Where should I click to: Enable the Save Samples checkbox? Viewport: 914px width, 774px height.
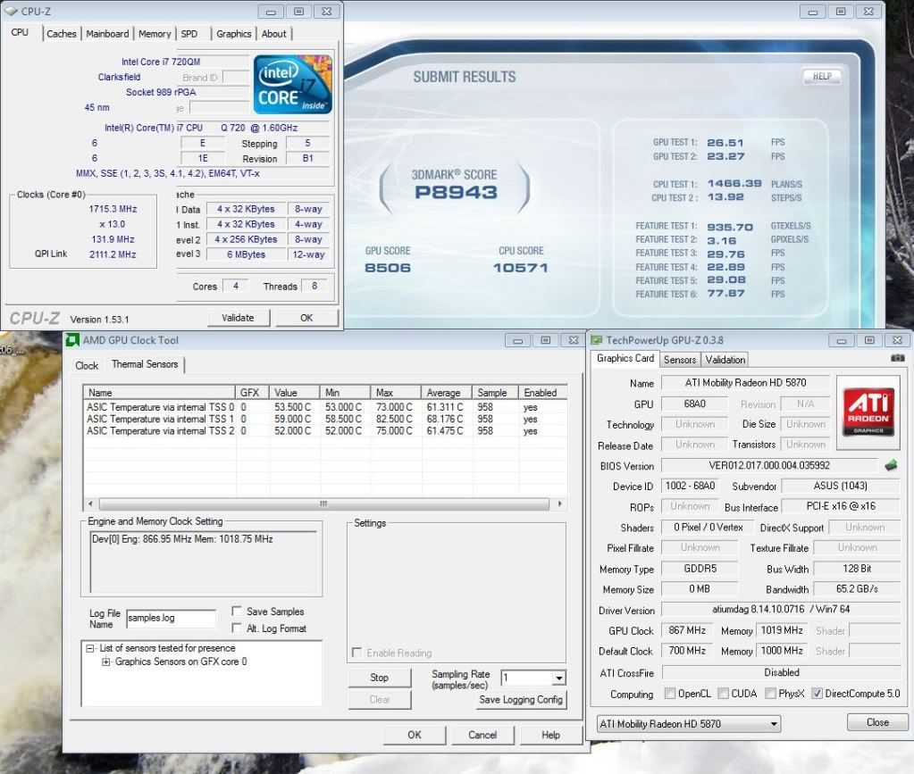237,611
